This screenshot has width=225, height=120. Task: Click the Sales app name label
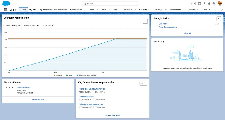pos(13,10)
